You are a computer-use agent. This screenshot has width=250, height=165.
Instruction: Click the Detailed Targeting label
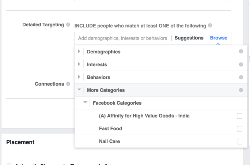pyautogui.click(x=43, y=25)
